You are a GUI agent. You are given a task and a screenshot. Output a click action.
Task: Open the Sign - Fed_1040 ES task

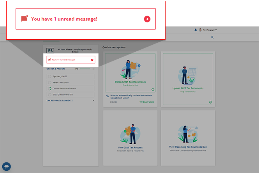pos(70,77)
